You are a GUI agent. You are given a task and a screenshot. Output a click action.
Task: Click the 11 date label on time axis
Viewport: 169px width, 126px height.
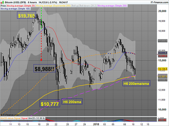(x=11, y=124)
